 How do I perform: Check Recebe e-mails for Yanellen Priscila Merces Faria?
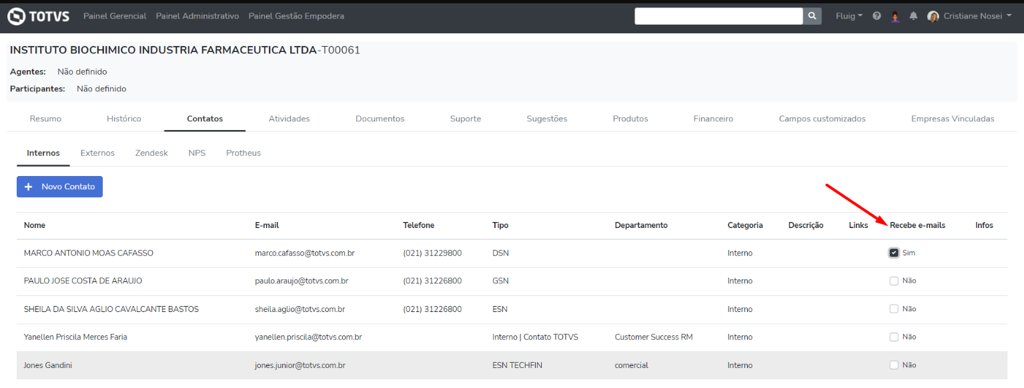click(x=894, y=337)
